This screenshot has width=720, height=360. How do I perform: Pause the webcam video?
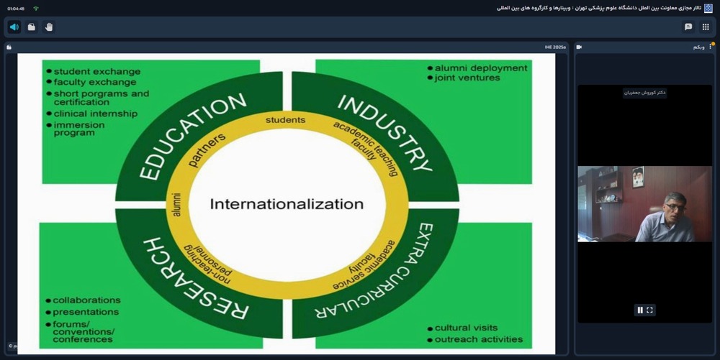640,310
